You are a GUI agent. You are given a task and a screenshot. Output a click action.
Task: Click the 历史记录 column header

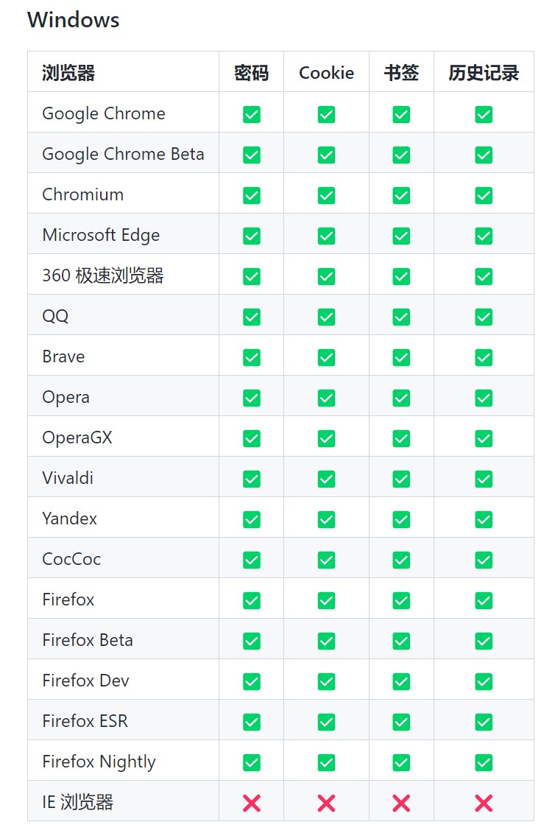click(x=484, y=73)
